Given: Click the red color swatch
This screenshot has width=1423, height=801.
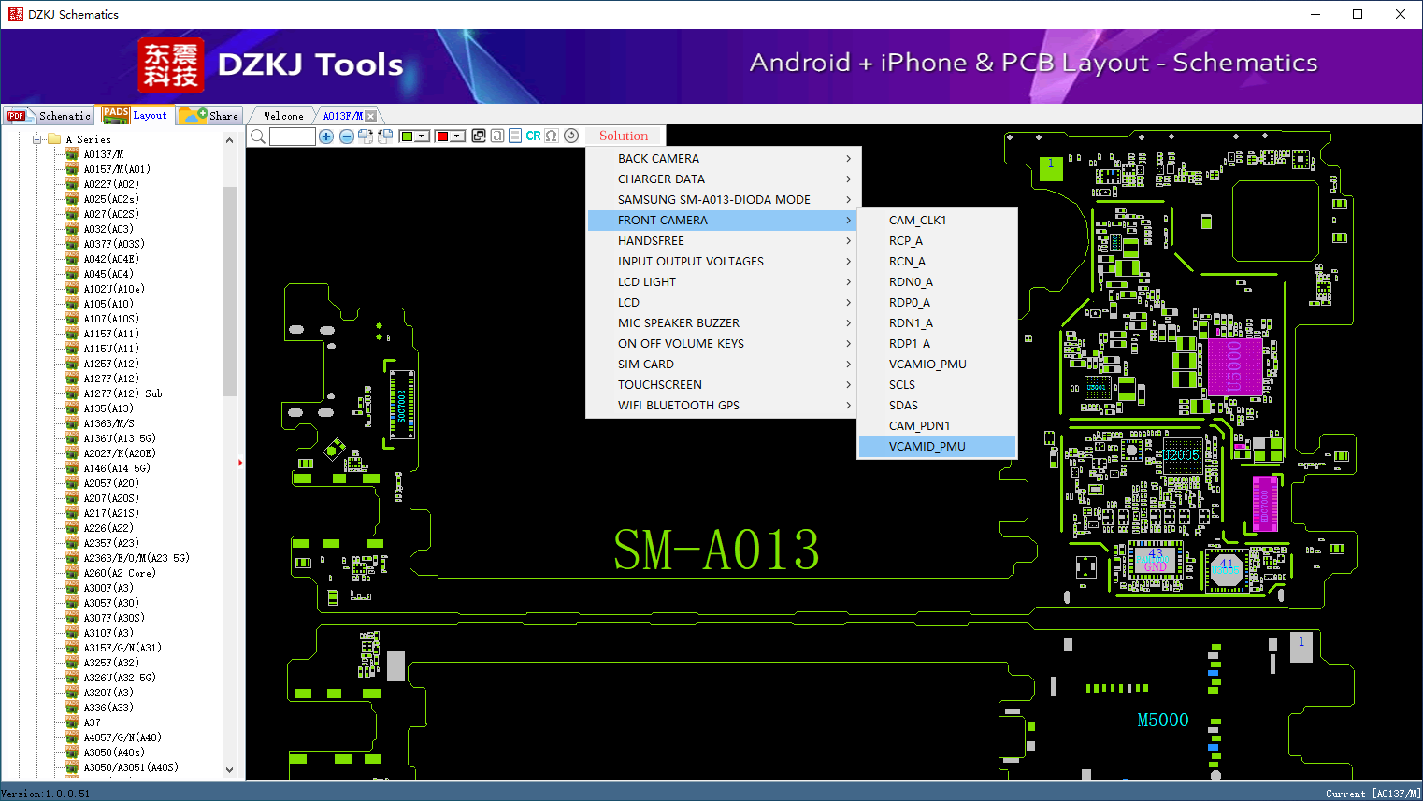Looking at the screenshot, I should click(x=442, y=136).
